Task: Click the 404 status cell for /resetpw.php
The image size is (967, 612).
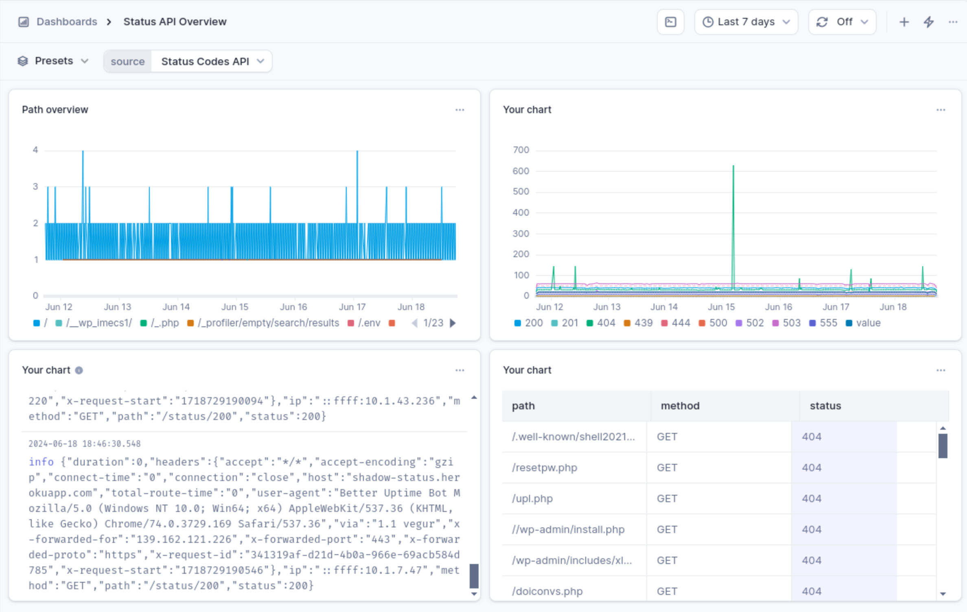Action: pyautogui.click(x=844, y=468)
